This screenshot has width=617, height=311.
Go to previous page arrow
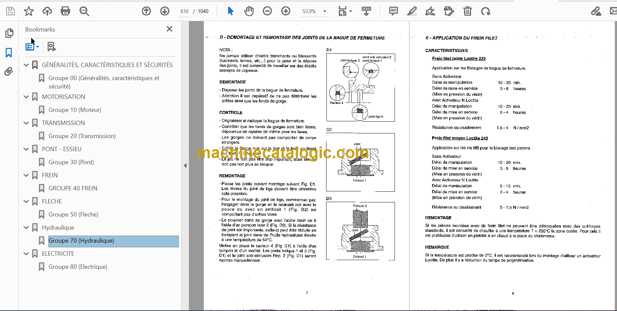[146, 11]
